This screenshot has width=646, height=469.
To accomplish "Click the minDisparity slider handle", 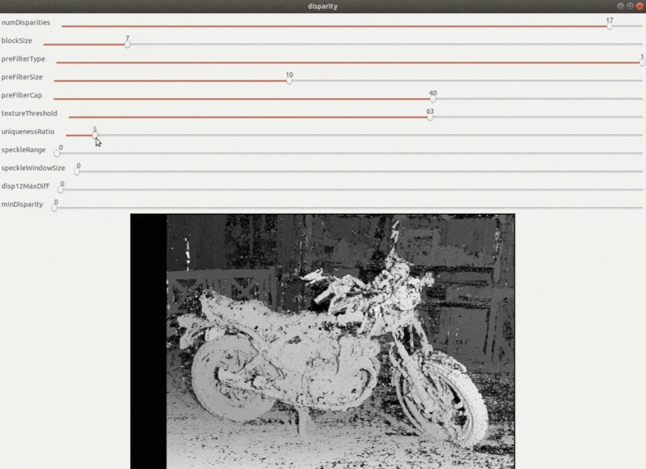I will tap(54, 208).
